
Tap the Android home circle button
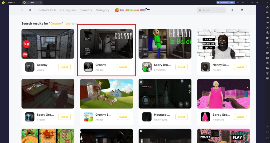pyautogui.click(x=267, y=132)
